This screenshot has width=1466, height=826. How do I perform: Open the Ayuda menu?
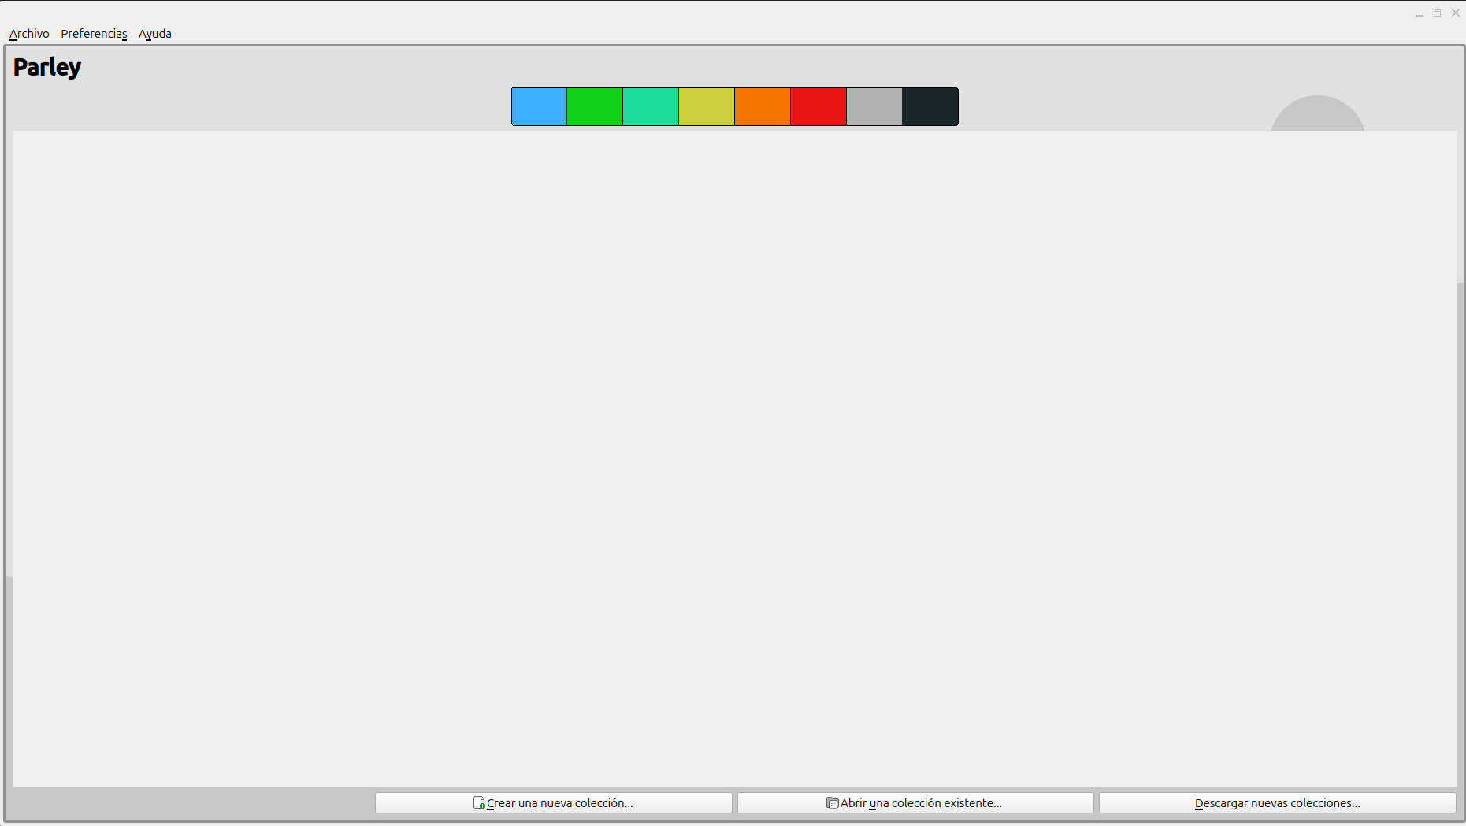[155, 34]
